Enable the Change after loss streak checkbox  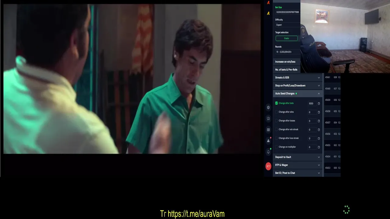tap(277, 138)
